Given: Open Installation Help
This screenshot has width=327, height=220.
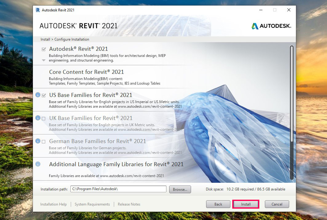Looking at the screenshot, I should click(x=54, y=204).
